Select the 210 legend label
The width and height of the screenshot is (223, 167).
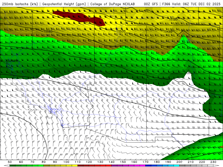coord(191,162)
